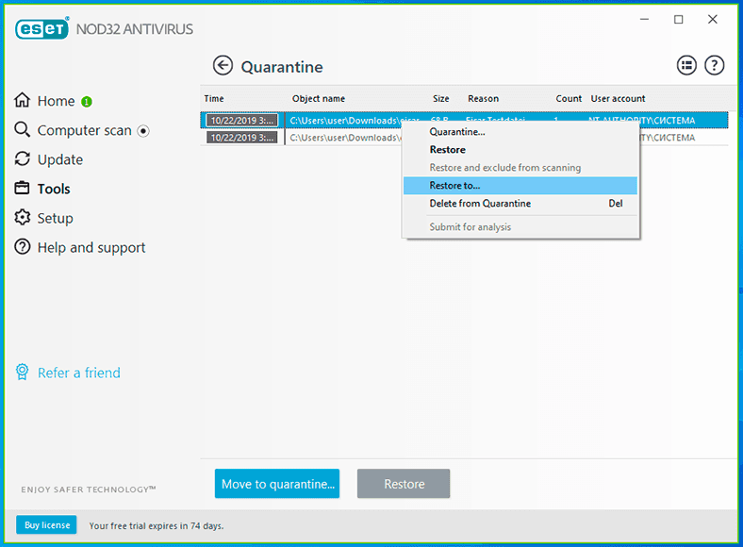
Task: Click the Computer scan progress indicator
Action: [x=143, y=130]
